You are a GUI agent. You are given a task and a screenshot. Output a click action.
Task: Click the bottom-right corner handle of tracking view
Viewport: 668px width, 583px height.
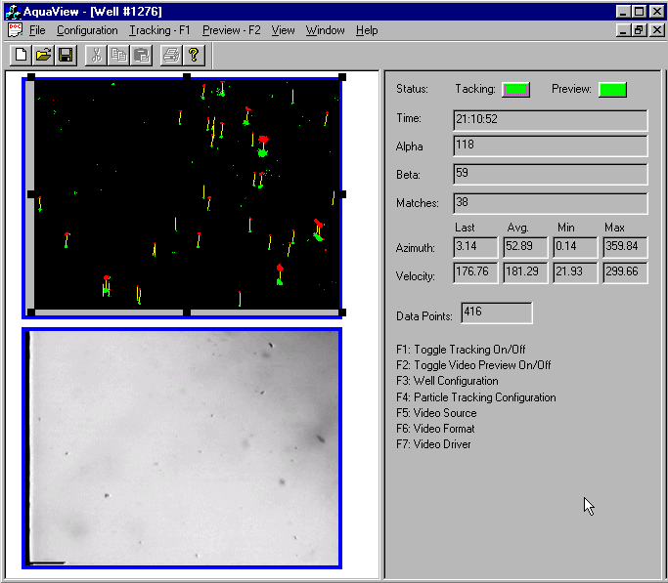342,312
